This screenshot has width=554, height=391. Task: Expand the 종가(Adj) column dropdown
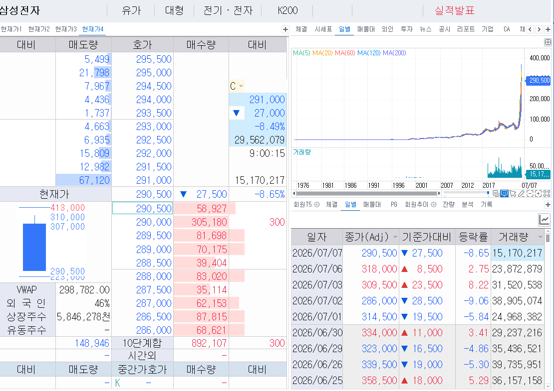pos(395,237)
